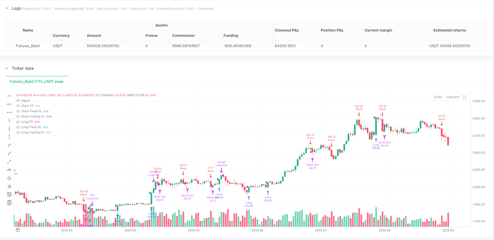Viewport: 494px width, 240px height.
Task: Click the trash icon to delete drawings
Action: coord(9,203)
